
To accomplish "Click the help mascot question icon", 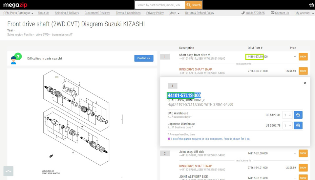I will pos(16,58).
